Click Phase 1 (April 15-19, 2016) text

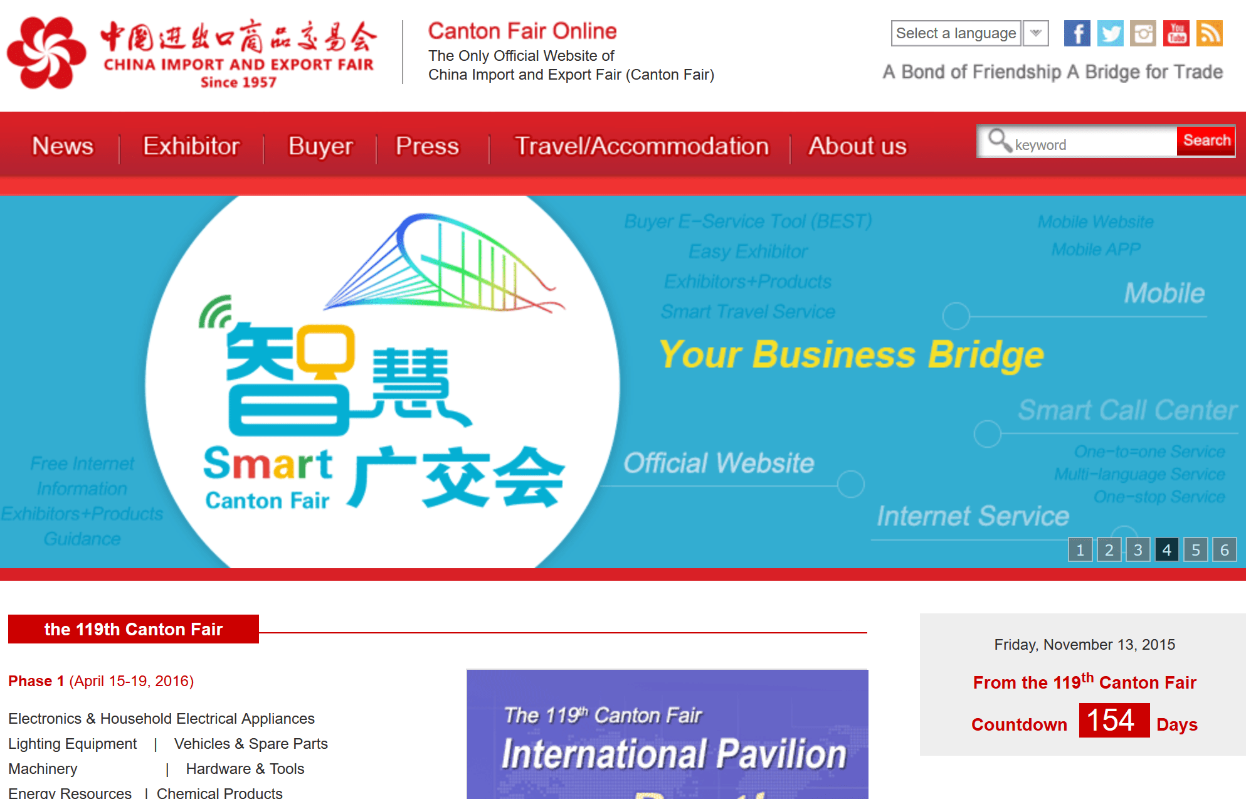coord(101,681)
